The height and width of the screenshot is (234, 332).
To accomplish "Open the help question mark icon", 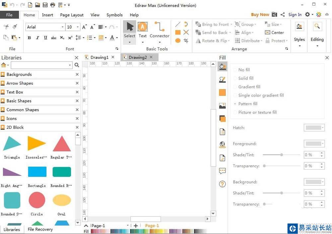I will tap(222, 184).
